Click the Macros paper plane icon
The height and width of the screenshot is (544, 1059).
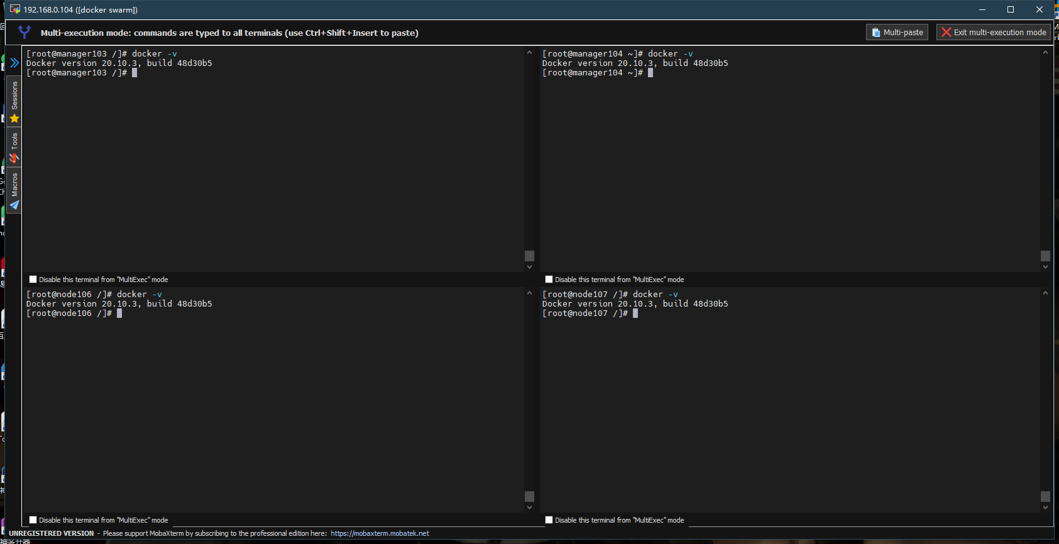(14, 205)
